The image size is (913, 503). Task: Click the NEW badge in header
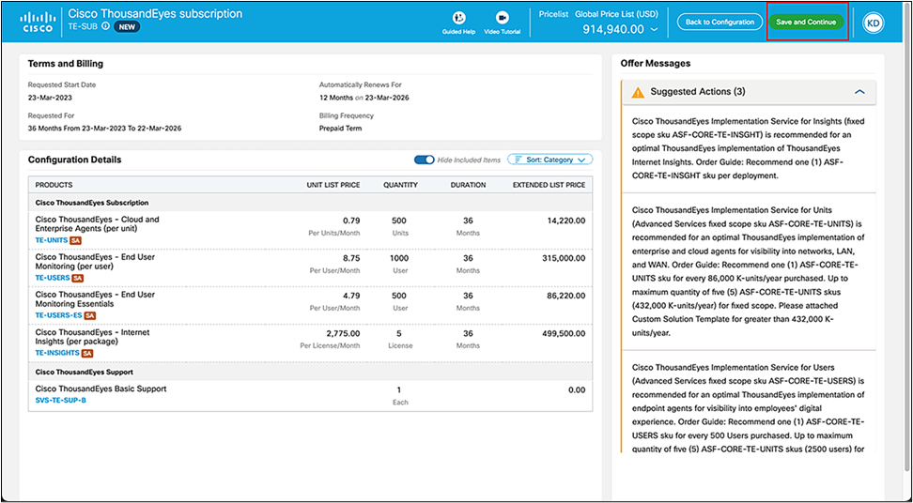coord(127,26)
